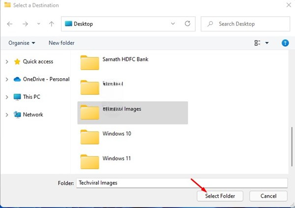Screen dimensions: 295x208
Task: Refresh the Desktop folder listing
Action: [187, 24]
